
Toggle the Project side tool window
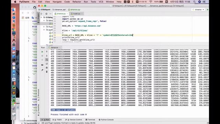38,18
